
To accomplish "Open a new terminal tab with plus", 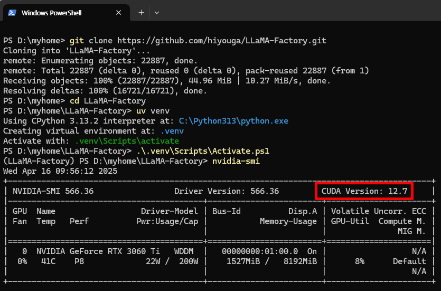I will click(141, 13).
